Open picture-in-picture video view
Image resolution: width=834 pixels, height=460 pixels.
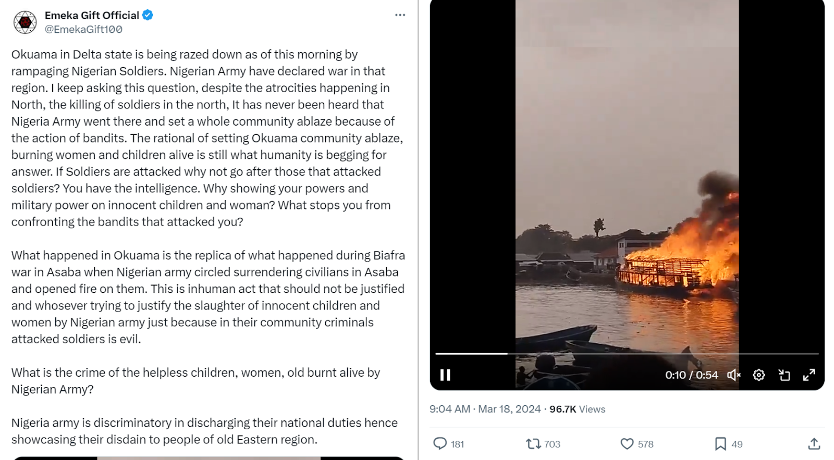tap(785, 375)
